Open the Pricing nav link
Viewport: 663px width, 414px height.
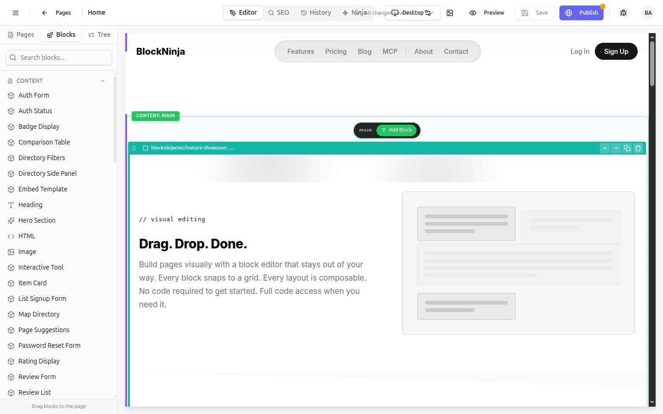(336, 52)
